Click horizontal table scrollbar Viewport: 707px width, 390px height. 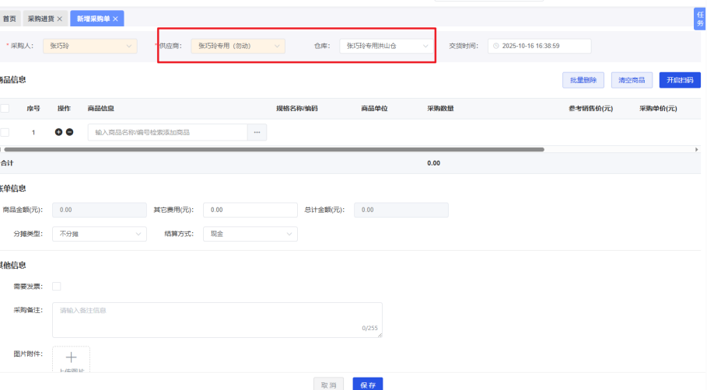tap(274, 149)
